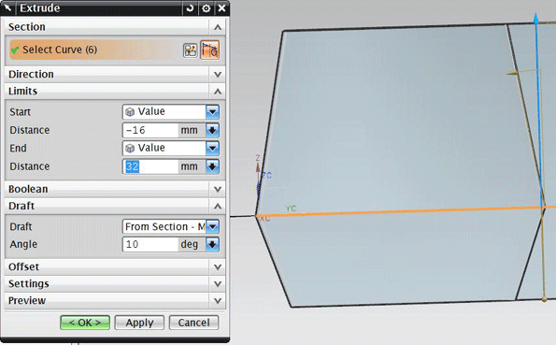Open the Start limit Value dropdown
The image size is (556, 345).
point(171,112)
